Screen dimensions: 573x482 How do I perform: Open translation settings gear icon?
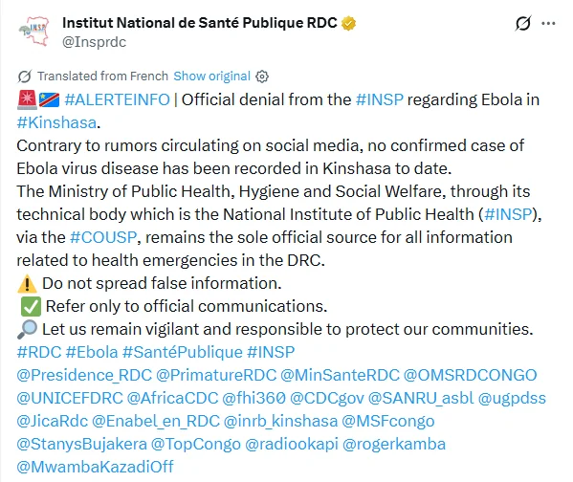coord(262,77)
